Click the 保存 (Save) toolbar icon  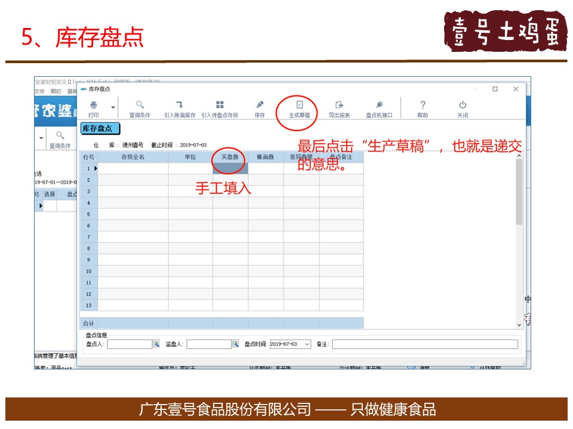(x=259, y=105)
